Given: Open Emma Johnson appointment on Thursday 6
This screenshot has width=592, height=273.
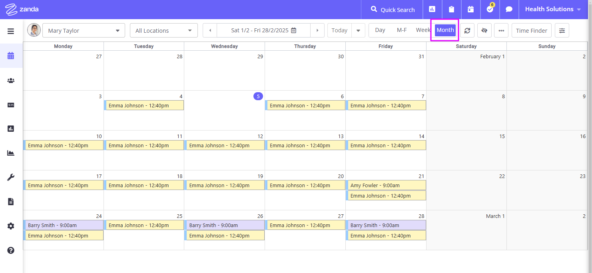Looking at the screenshot, I should pos(305,105).
